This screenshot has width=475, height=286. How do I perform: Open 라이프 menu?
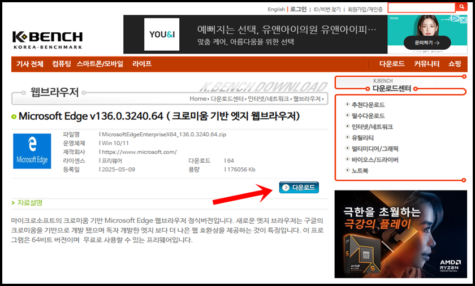pos(142,64)
